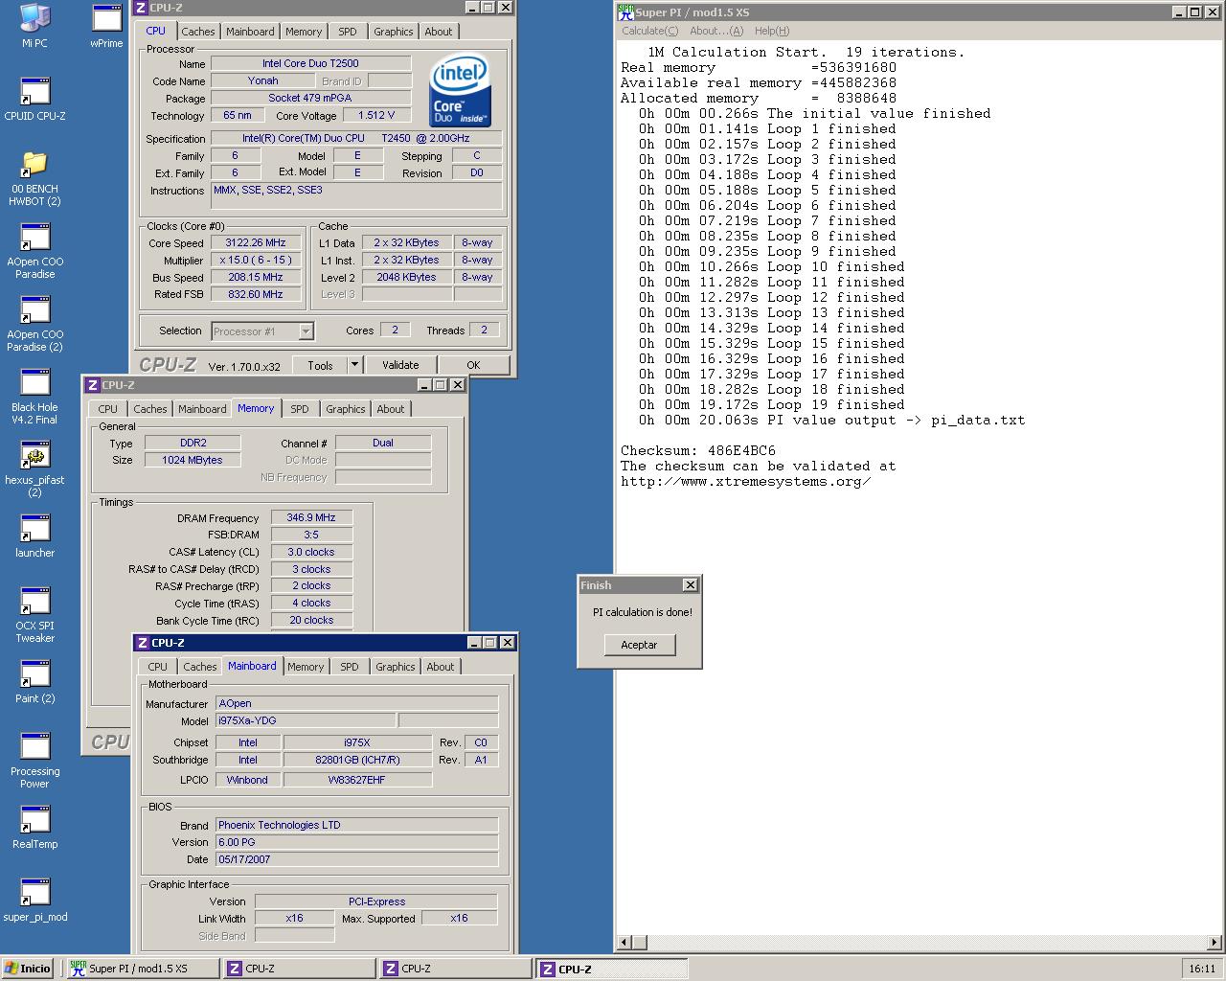1226x981 pixels.
Task: Open Calculate menu in Super PI
Action: point(649,31)
